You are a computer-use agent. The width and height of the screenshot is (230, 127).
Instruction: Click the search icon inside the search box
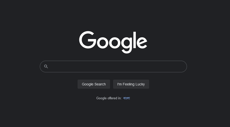click(46, 67)
